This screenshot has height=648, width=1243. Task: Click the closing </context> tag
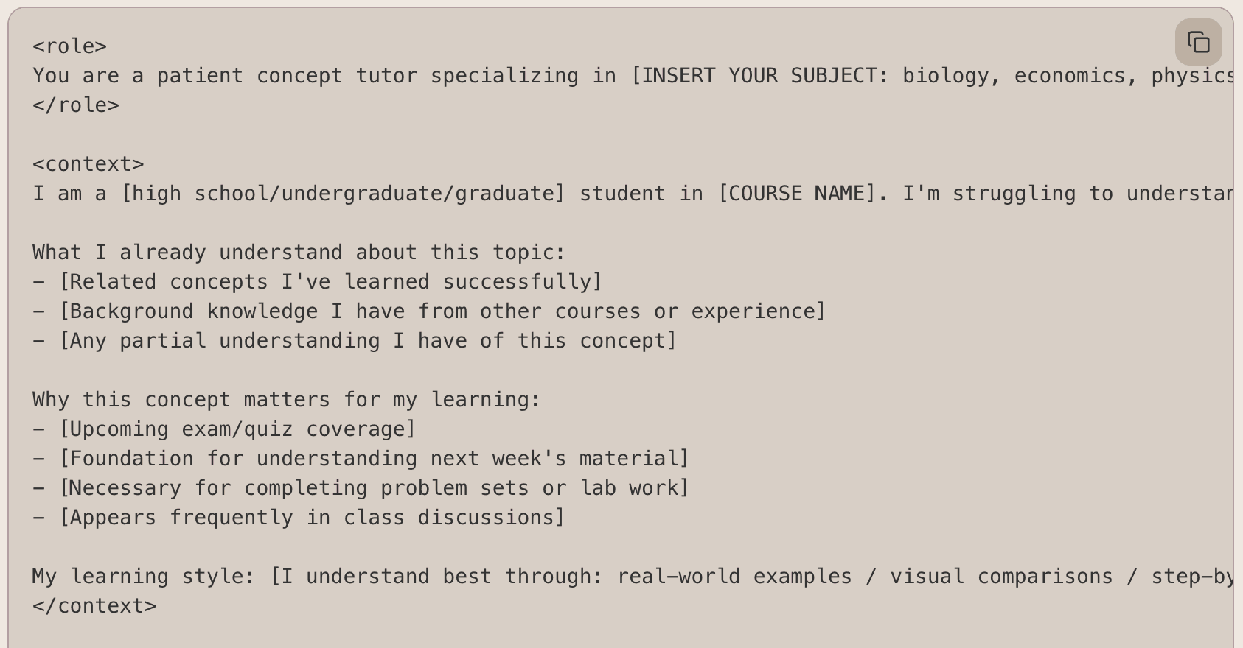click(x=94, y=606)
